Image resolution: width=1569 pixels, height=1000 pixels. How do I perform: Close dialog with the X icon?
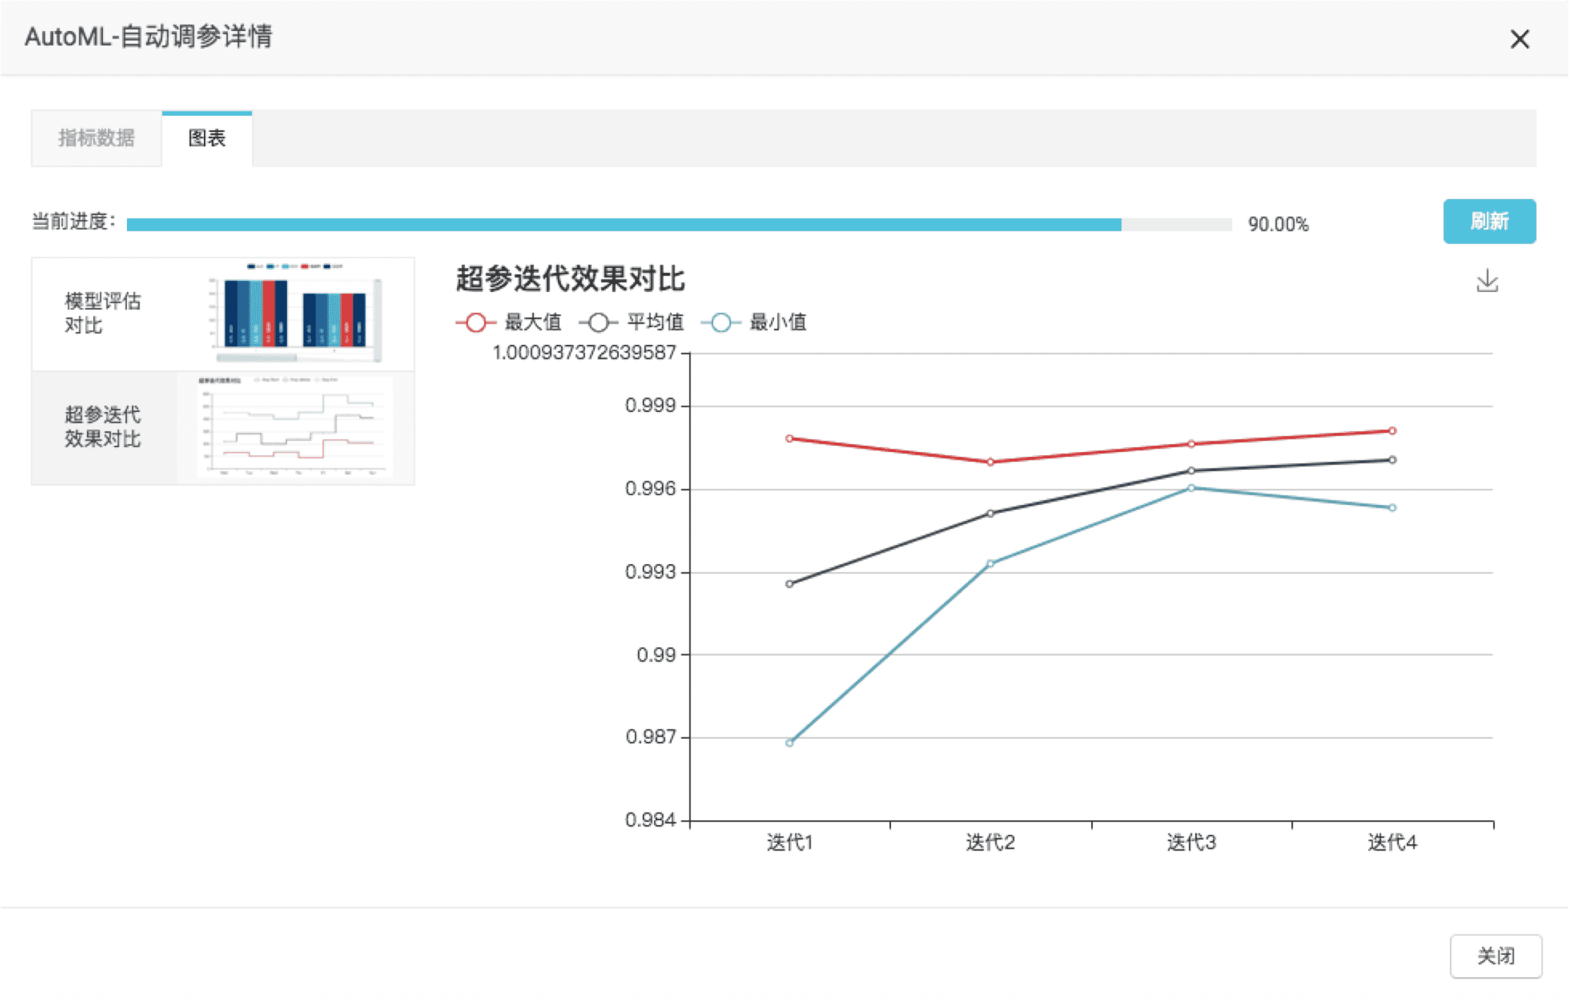click(x=1520, y=39)
